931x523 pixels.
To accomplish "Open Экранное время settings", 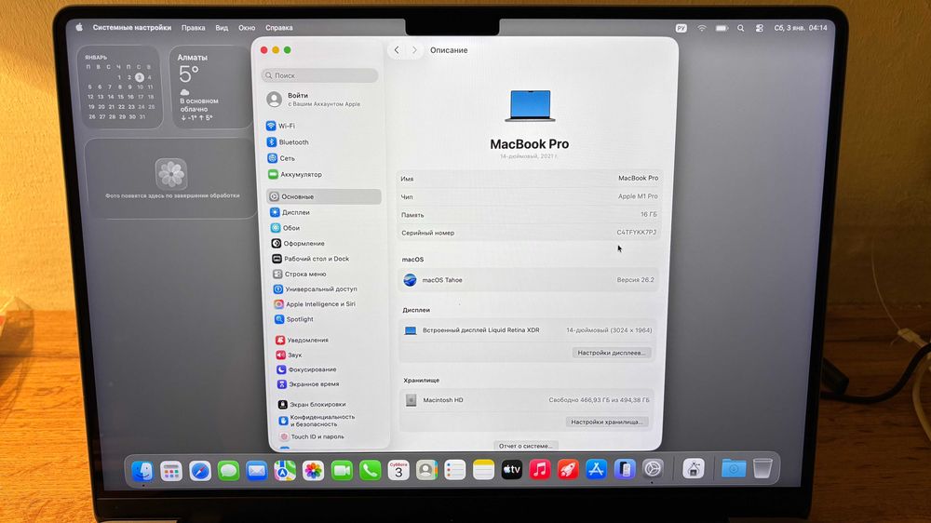I will pos(309,384).
